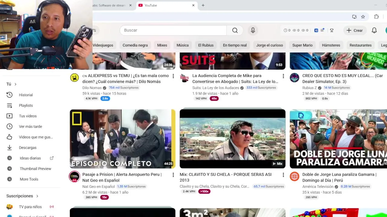Click the 754 mil Suscriptores badge

pyautogui.click(x=124, y=88)
